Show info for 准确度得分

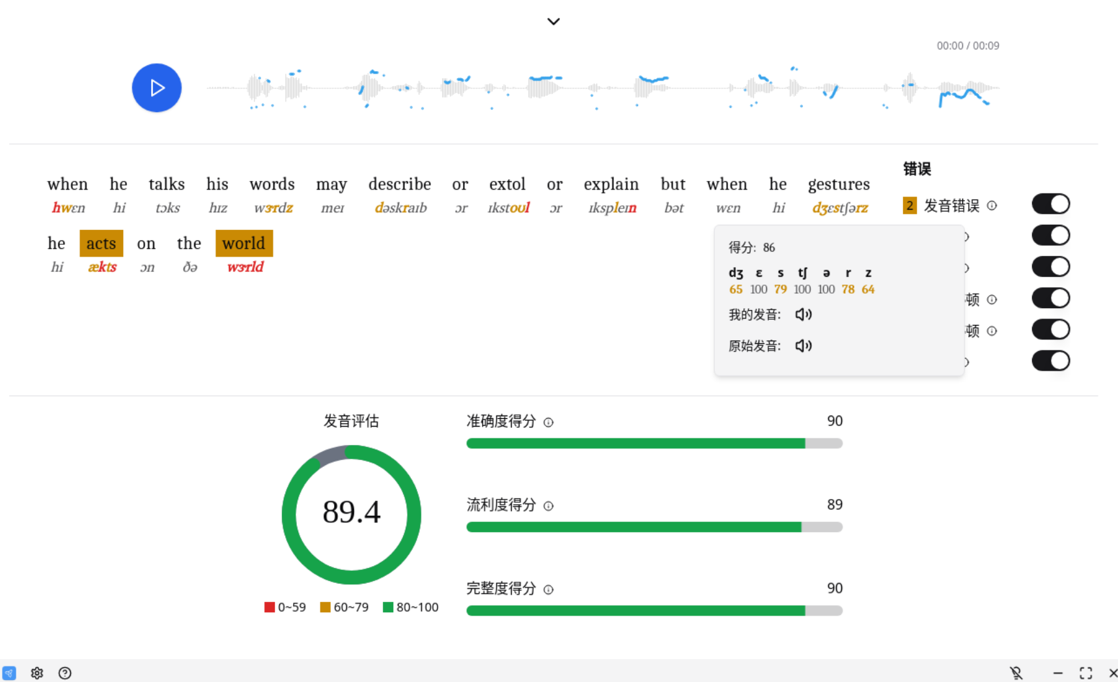pos(548,423)
